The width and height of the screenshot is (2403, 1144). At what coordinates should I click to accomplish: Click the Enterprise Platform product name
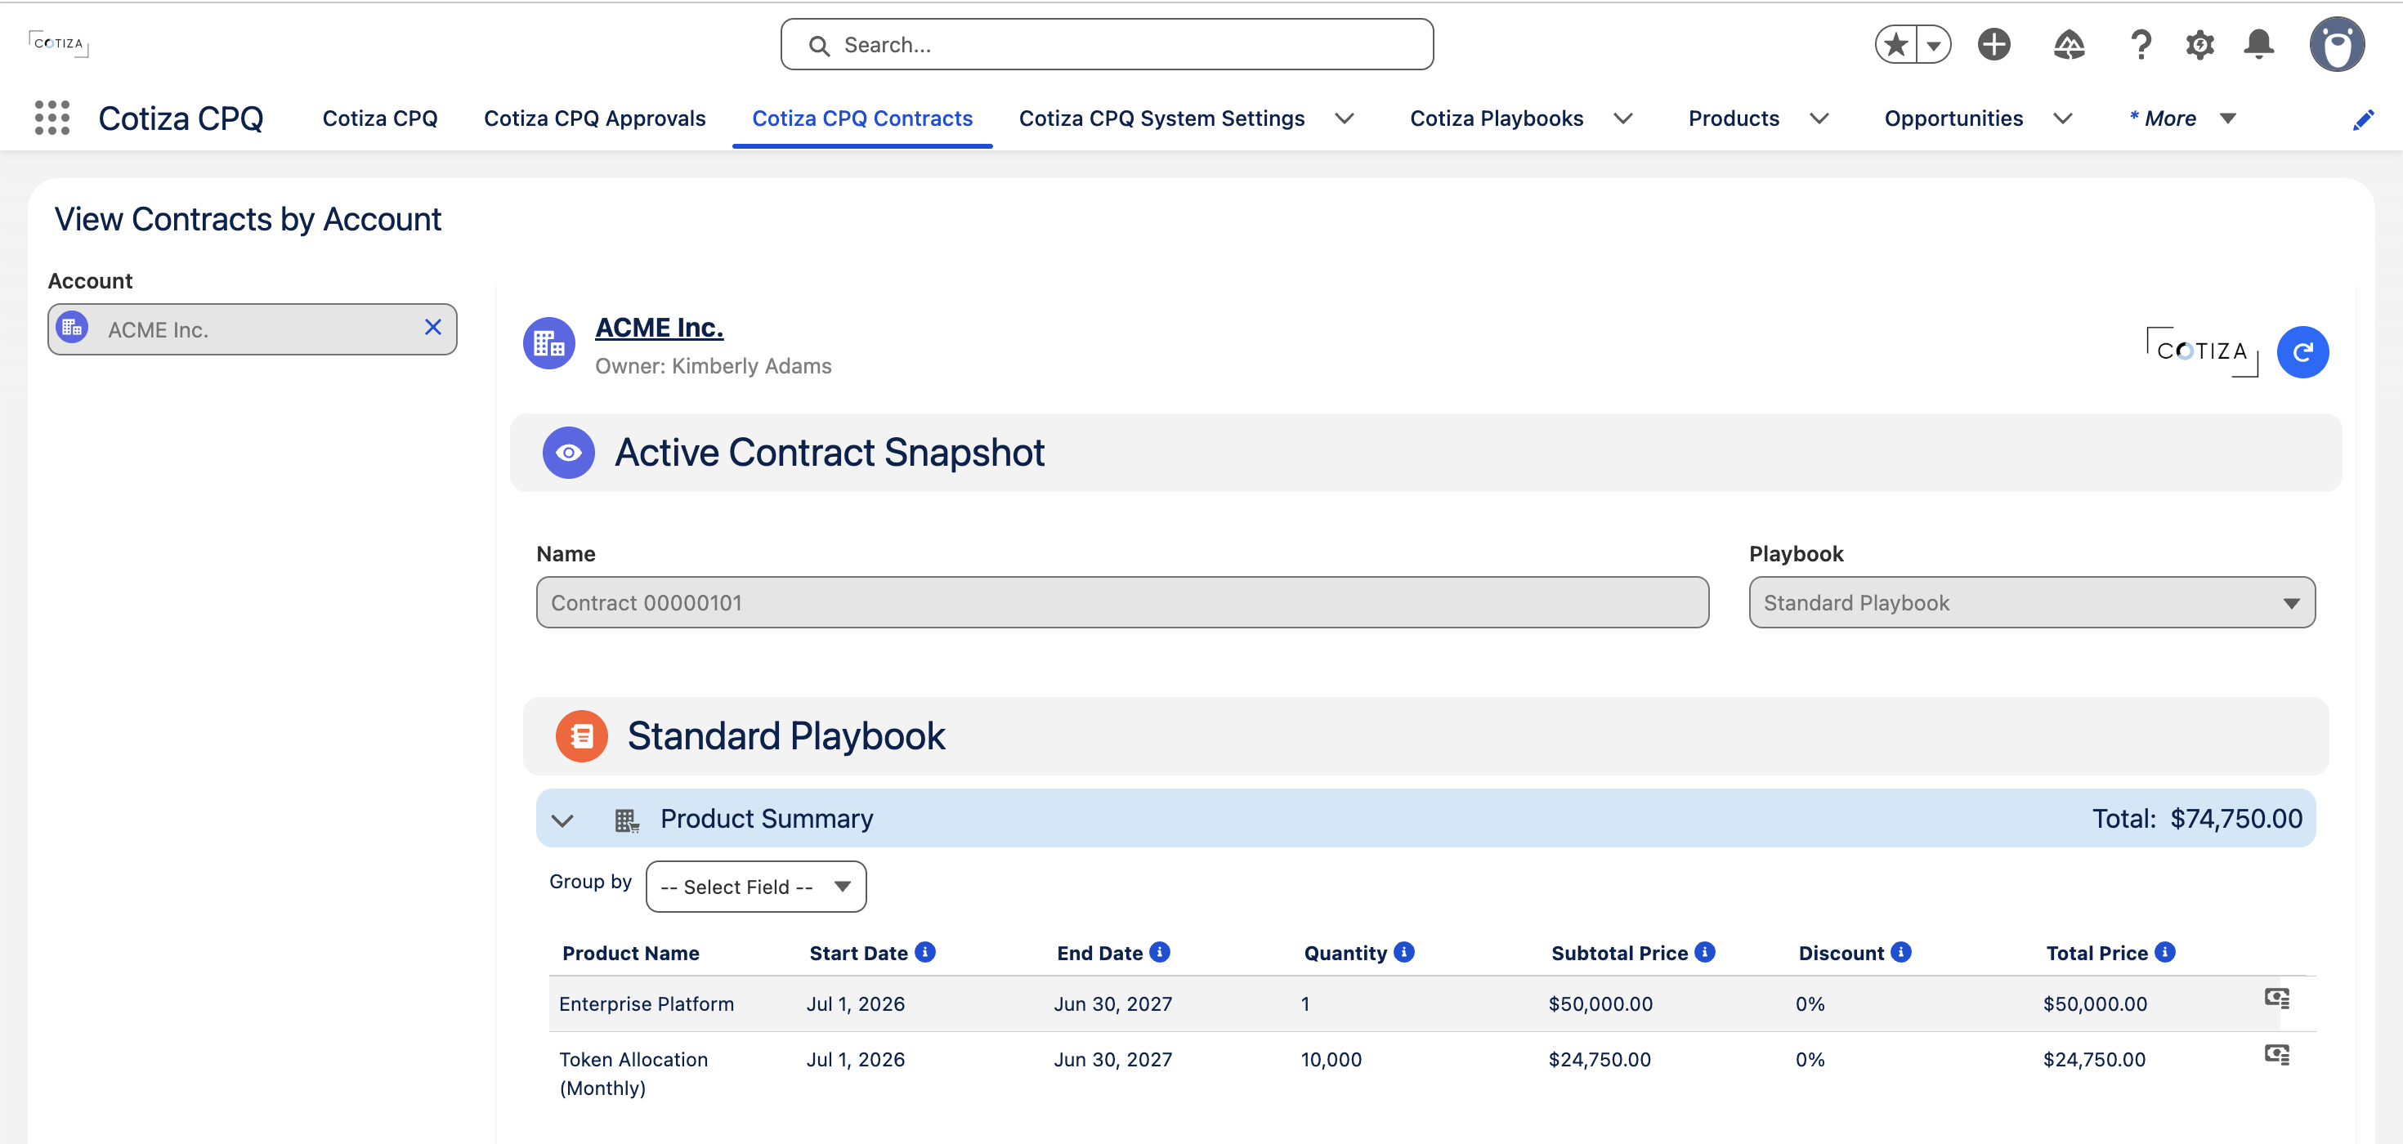pos(647,1003)
